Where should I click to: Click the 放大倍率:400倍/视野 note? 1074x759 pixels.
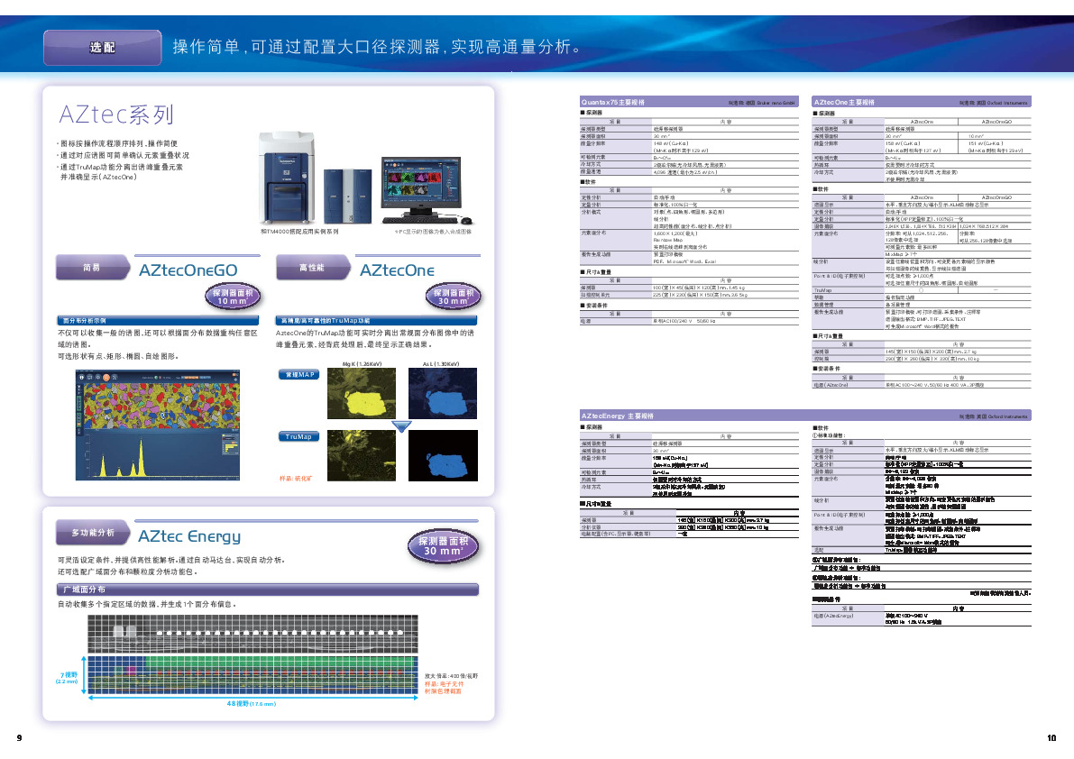(451, 675)
